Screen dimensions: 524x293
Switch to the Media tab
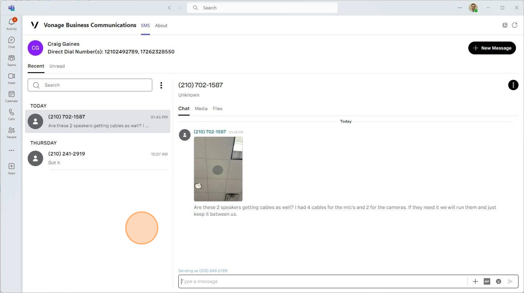click(201, 109)
